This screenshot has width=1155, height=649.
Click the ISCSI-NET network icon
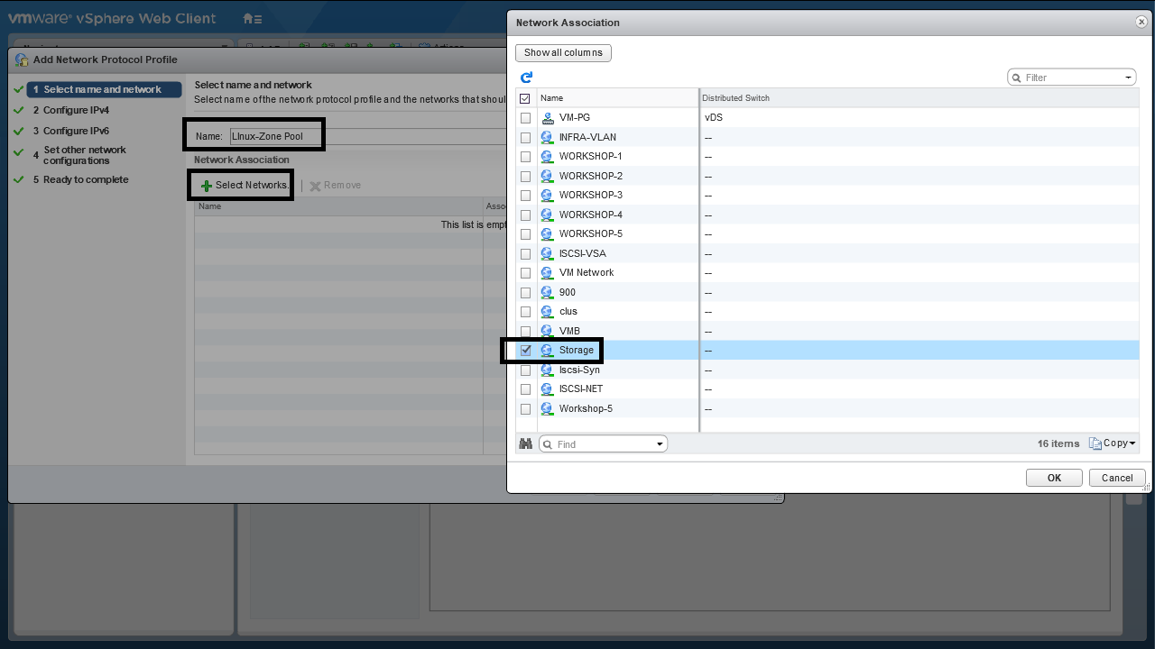click(x=547, y=389)
